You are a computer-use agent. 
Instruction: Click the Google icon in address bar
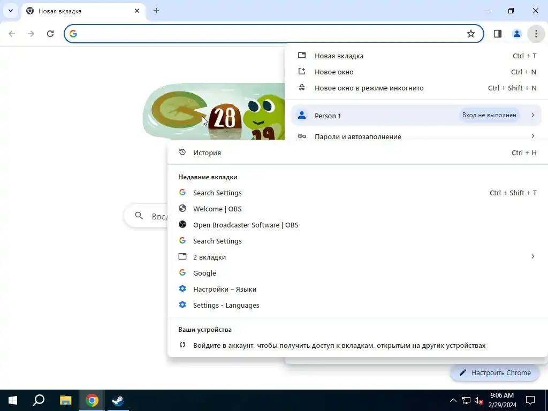pos(73,34)
